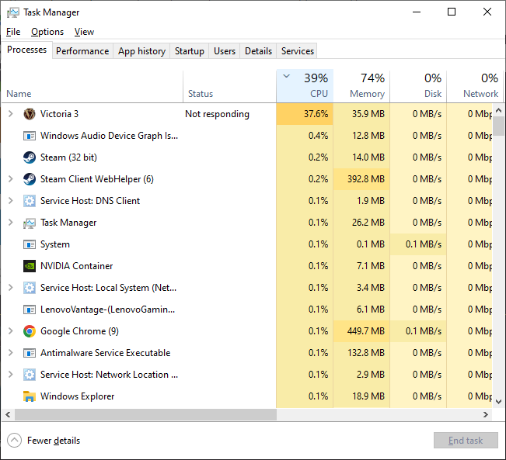Switch to the Startup tab

point(190,51)
